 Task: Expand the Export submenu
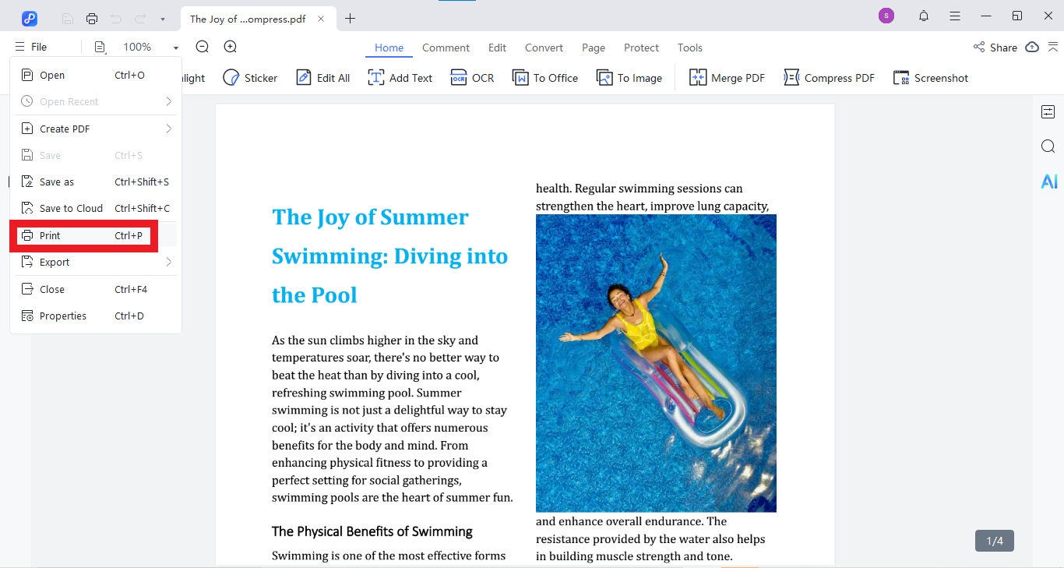[96, 262]
